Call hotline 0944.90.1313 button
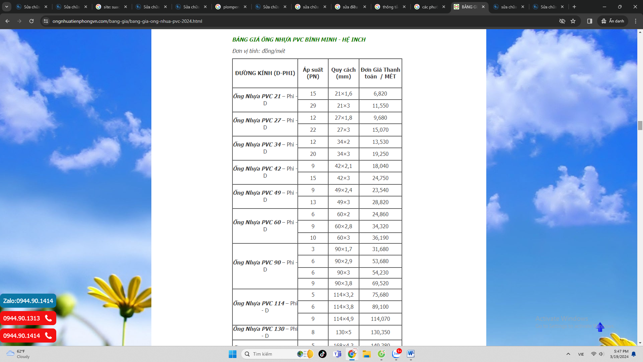 pos(28,318)
